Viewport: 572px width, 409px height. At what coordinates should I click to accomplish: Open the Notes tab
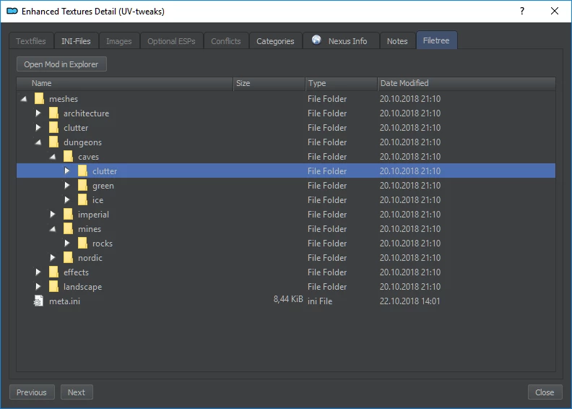(397, 41)
